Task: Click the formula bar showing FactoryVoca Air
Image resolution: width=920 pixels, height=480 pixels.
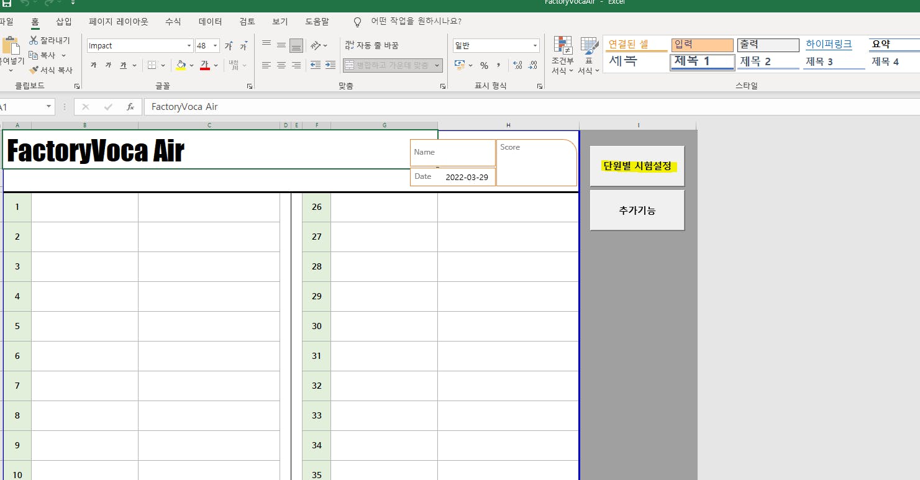Action: (532, 107)
